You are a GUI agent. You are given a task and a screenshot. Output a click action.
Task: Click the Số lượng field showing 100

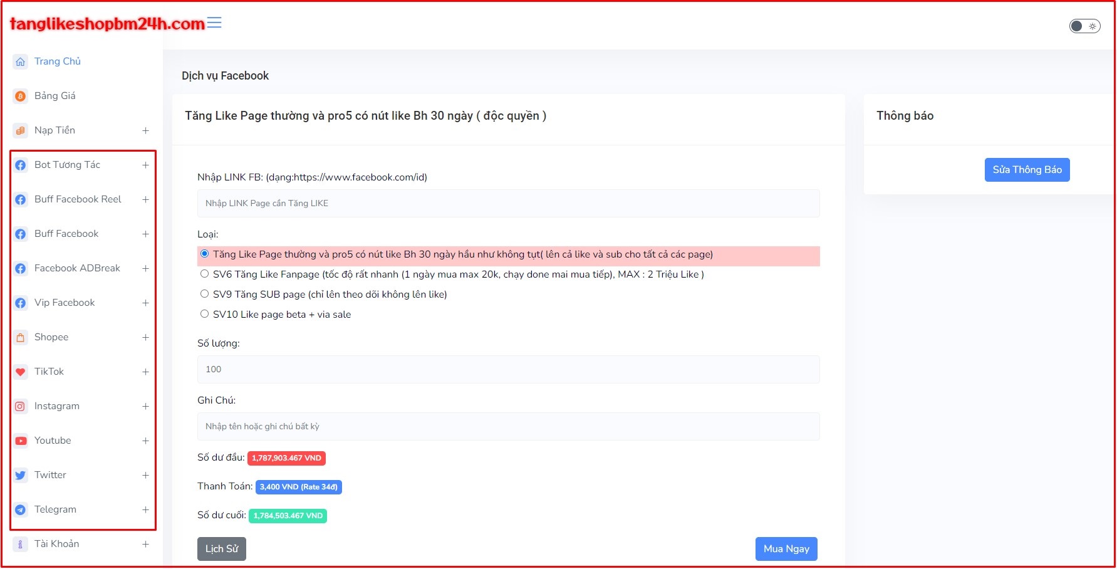click(509, 369)
